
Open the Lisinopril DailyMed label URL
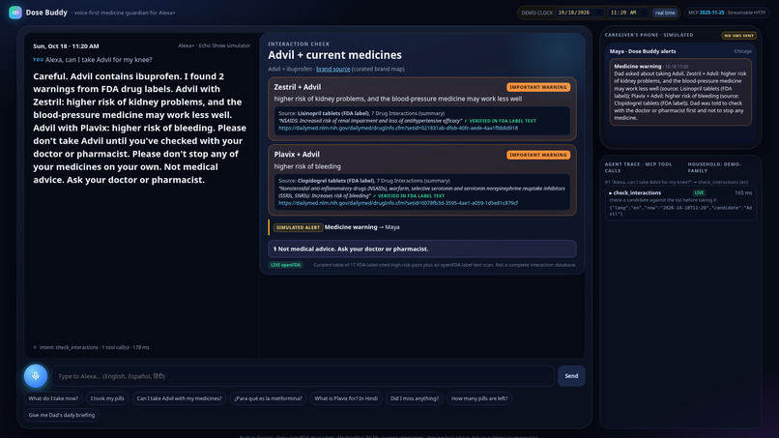coord(398,129)
